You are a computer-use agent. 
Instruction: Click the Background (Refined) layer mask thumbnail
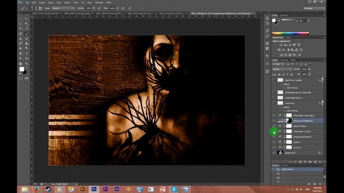(x=289, y=121)
